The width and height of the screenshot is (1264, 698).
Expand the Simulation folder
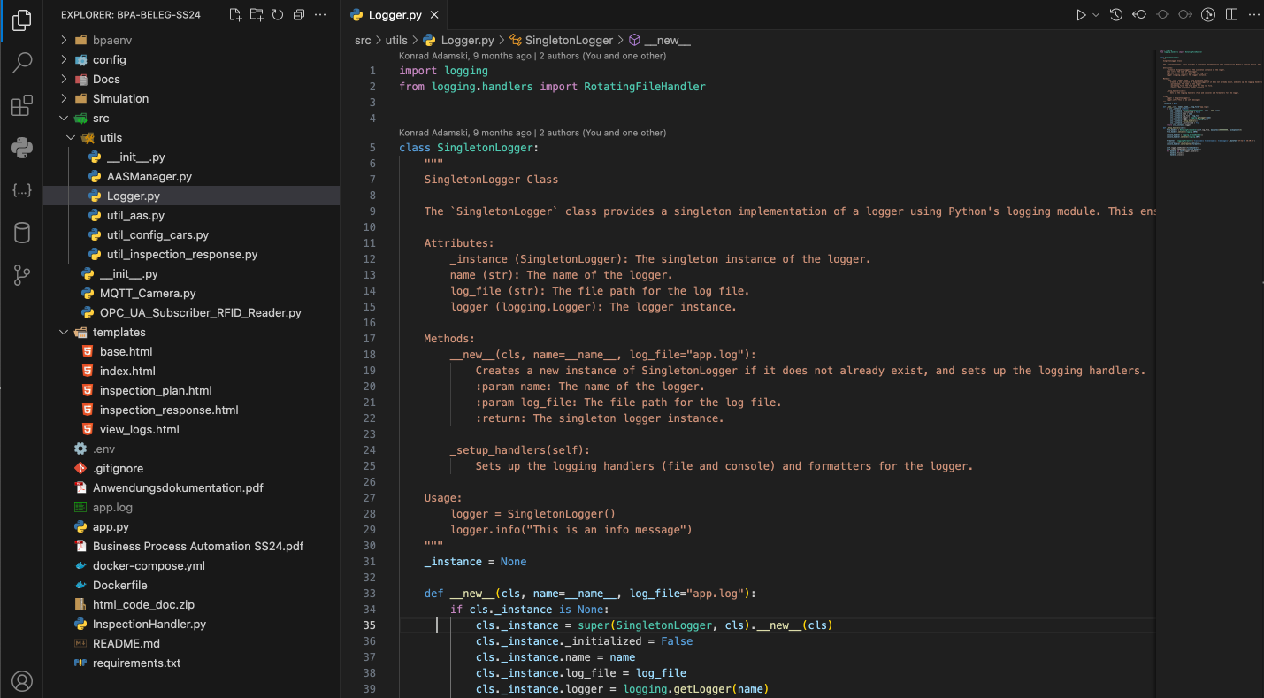(191, 98)
